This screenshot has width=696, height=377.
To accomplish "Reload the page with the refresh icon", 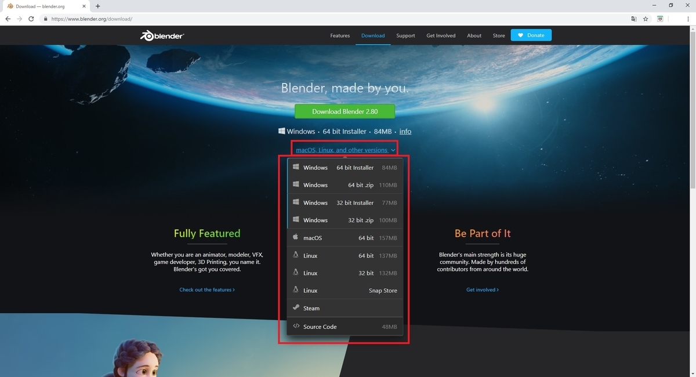I will tap(31, 19).
